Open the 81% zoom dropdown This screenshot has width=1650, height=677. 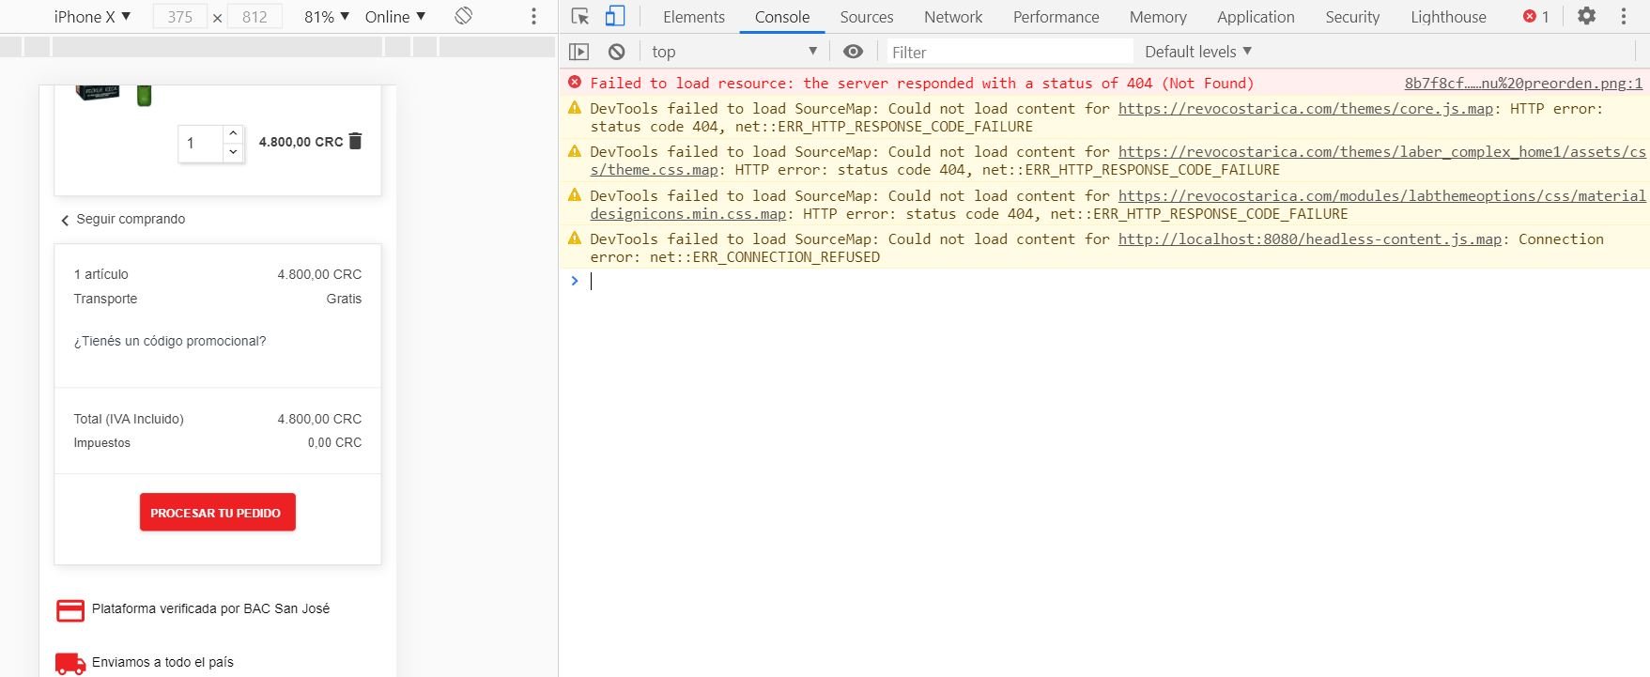pyautogui.click(x=327, y=17)
